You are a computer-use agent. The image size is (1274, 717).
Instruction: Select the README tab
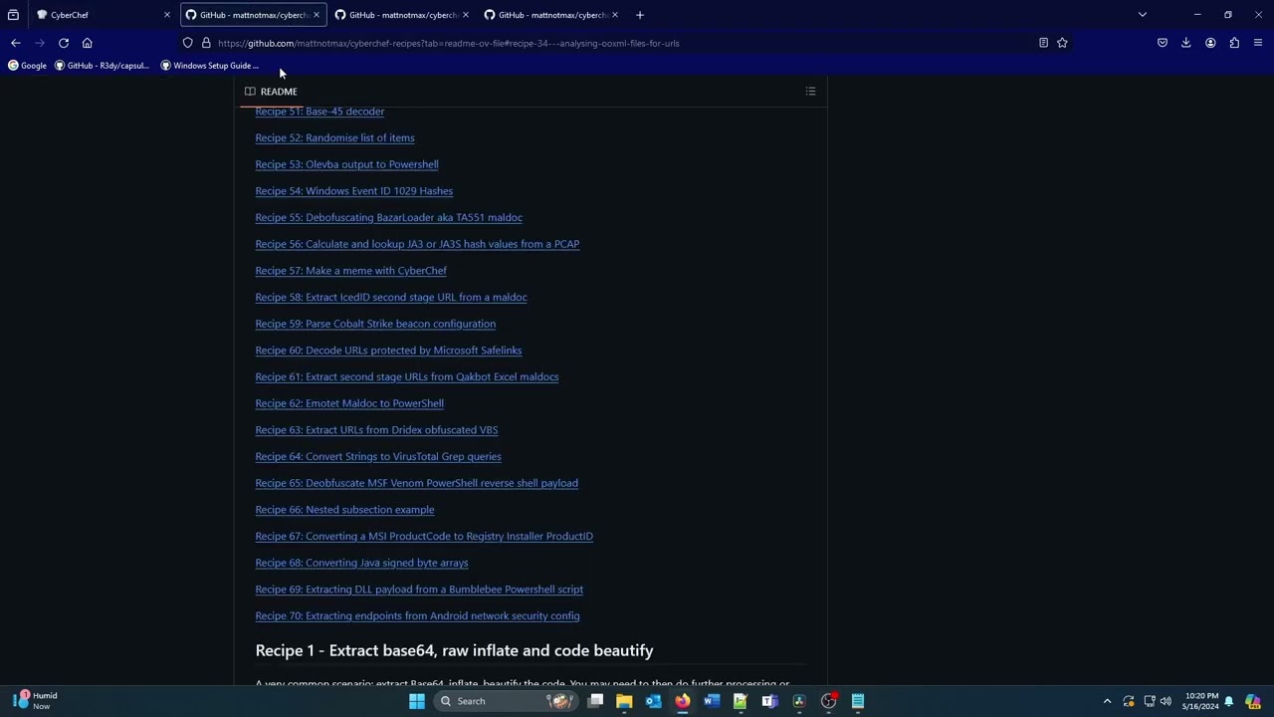(x=271, y=92)
